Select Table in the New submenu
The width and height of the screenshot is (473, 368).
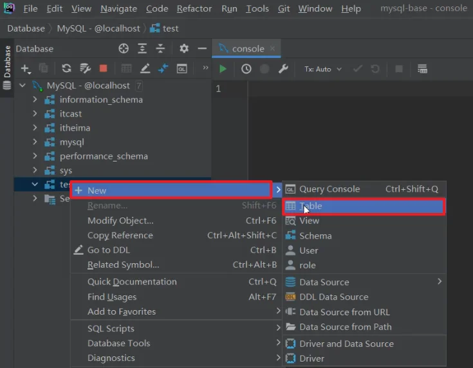tap(364, 207)
